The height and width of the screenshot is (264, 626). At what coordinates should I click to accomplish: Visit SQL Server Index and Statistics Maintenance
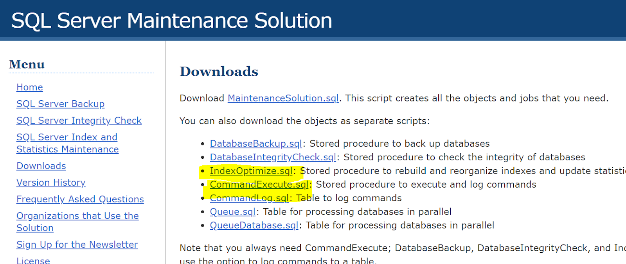(67, 143)
